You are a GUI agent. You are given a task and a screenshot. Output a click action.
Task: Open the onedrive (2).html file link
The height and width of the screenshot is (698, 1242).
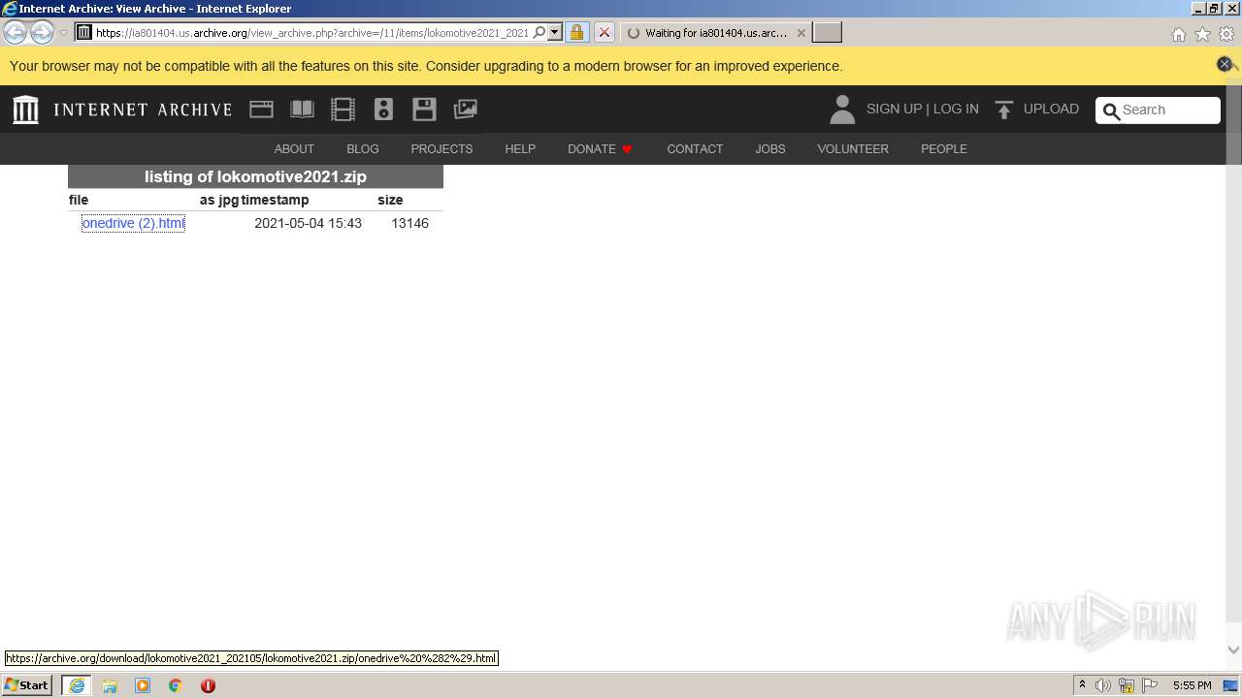pos(133,223)
